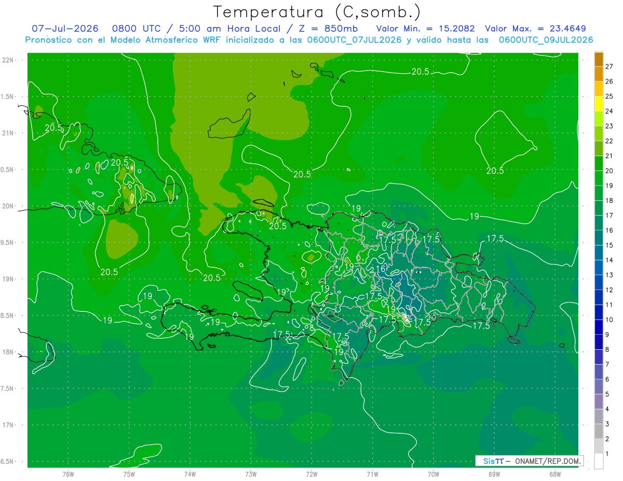Click the "76W" longitude label
Image resolution: width=623 pixels, height=481 pixels.
point(68,474)
